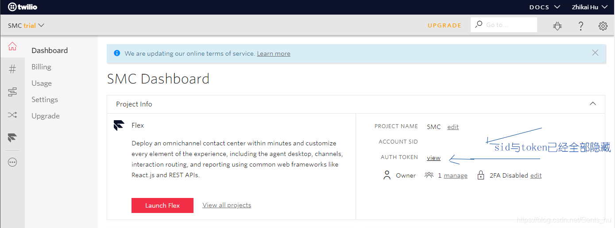Select Dashboard in the side menu
615x228 pixels.
[50, 50]
